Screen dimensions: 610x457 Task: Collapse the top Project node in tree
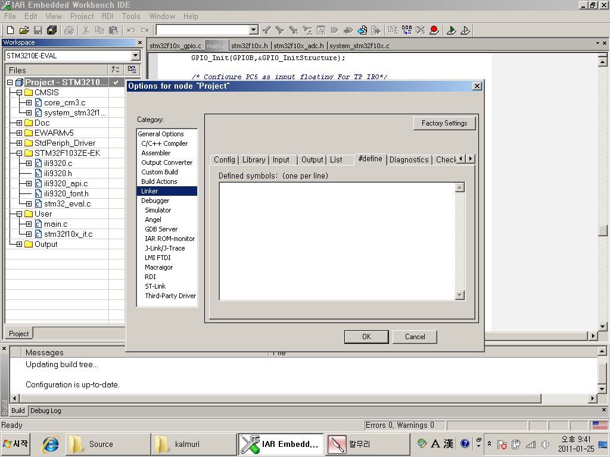point(10,82)
